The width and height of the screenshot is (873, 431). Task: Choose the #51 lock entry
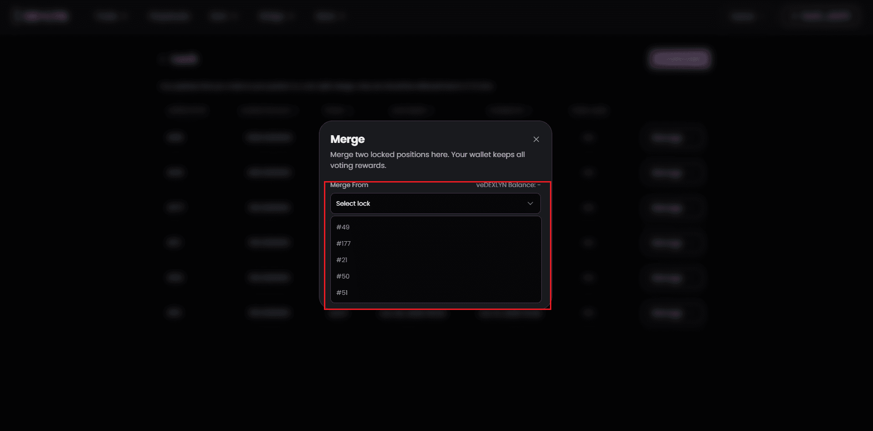click(x=342, y=293)
